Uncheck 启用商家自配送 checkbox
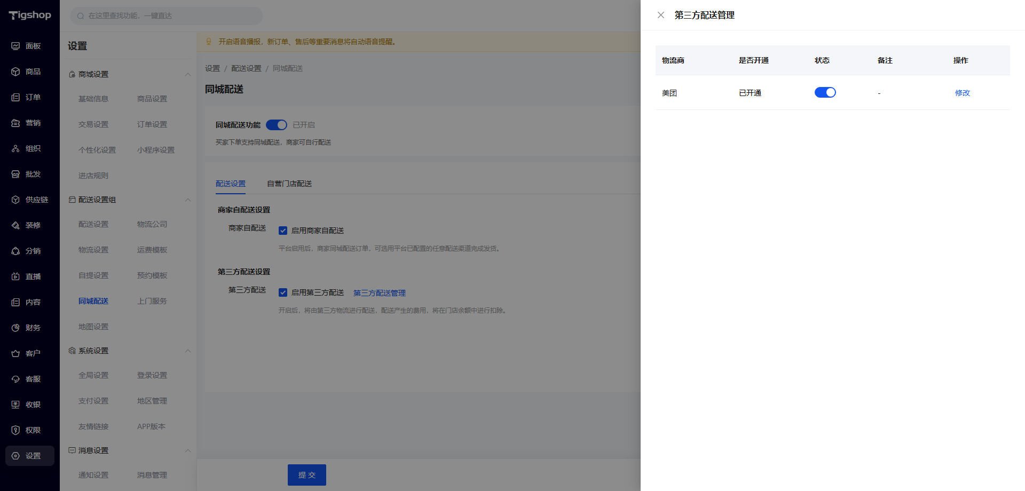 tap(283, 231)
